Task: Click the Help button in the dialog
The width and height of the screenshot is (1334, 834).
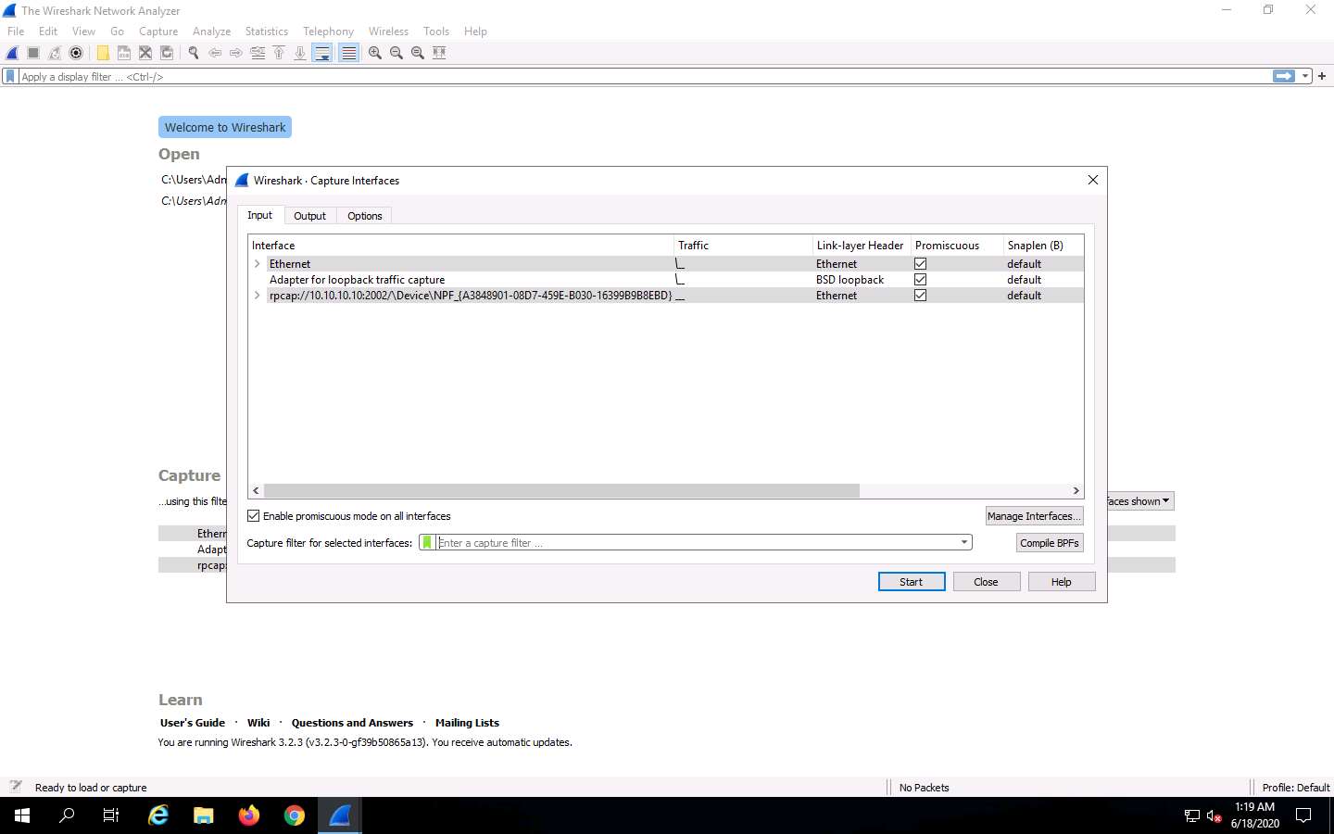Action: tap(1061, 582)
